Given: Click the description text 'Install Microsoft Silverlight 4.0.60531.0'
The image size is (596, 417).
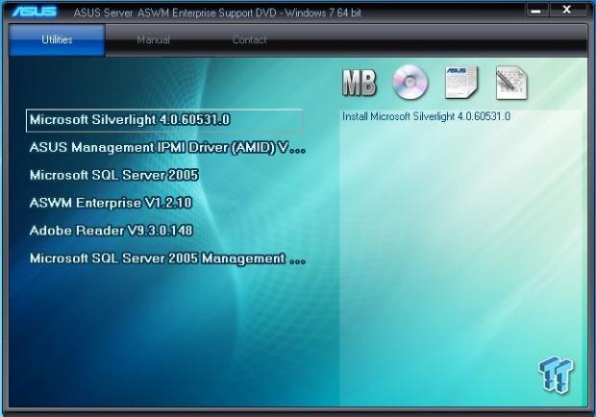Looking at the screenshot, I should pos(426,116).
